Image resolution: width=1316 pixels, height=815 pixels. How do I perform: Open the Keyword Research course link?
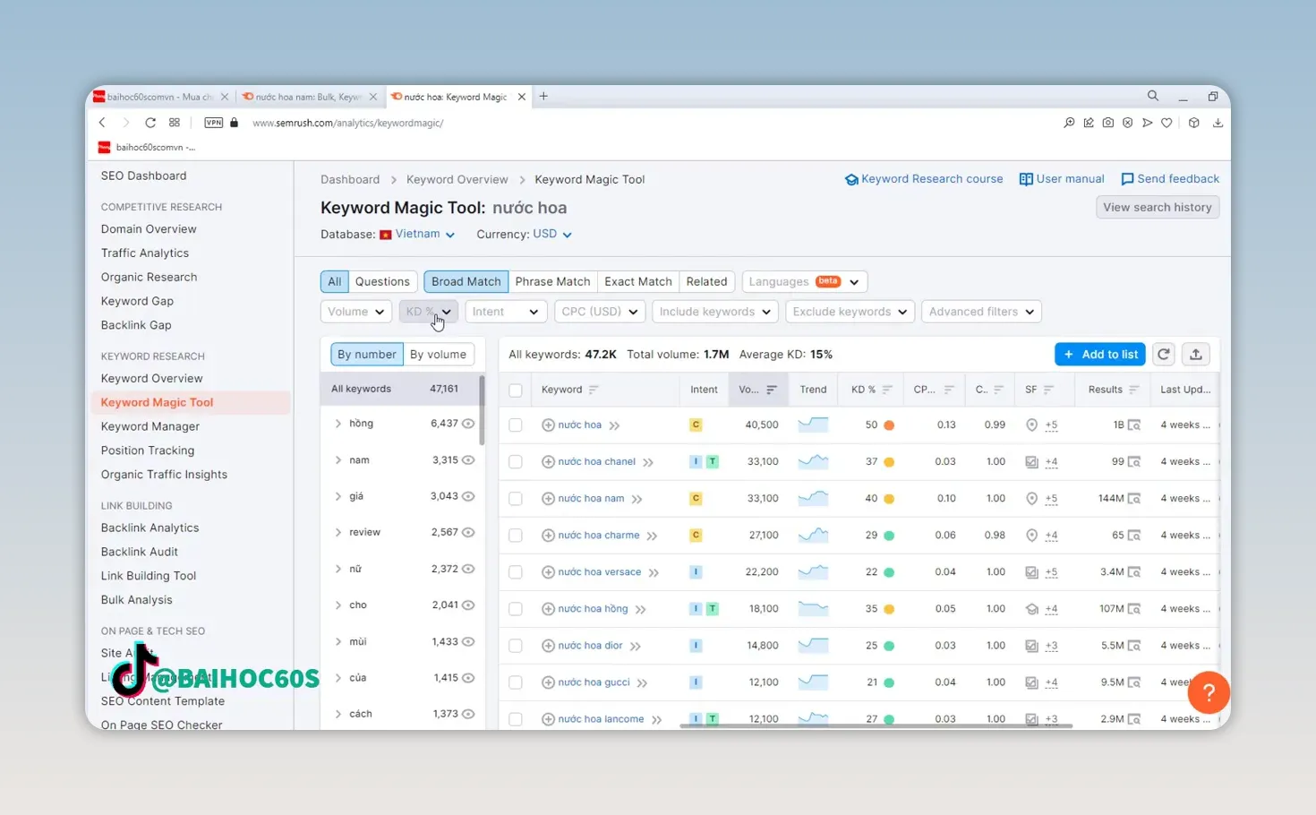924,179
